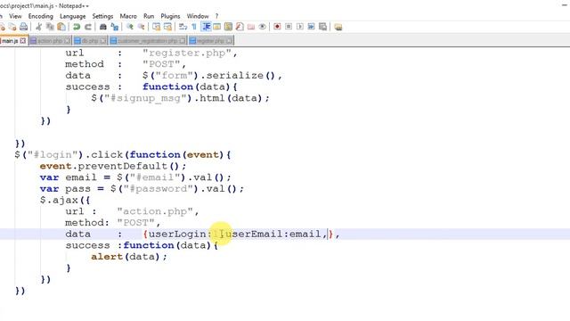This screenshot has width=570, height=321.
Task: Click the Copy toolbar icon
Action: [x=50, y=27]
